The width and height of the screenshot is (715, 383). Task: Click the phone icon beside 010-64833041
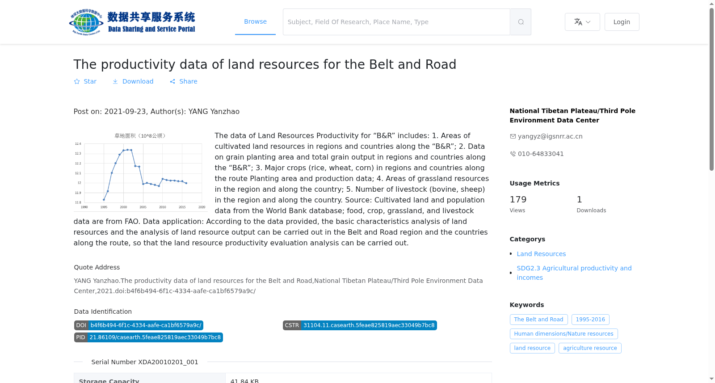click(x=513, y=154)
